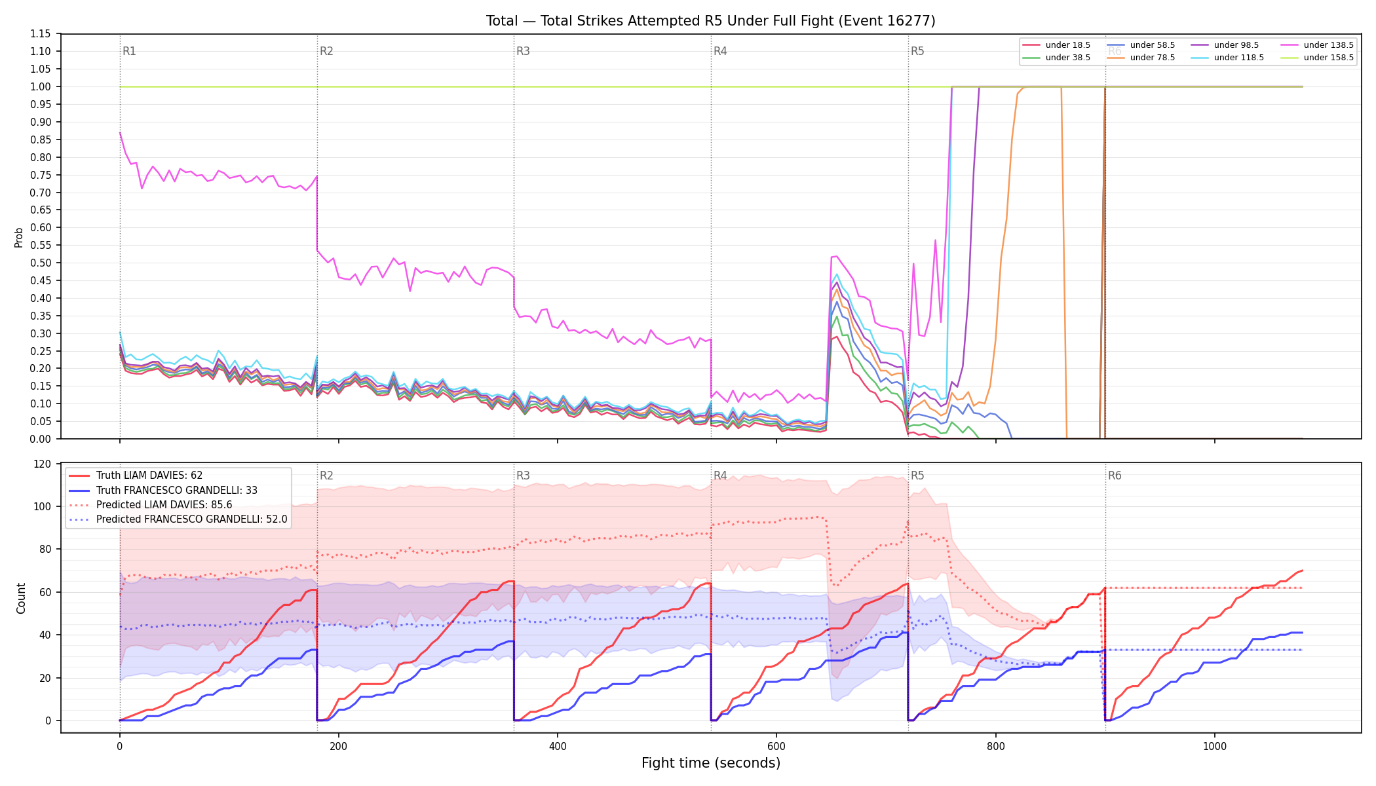The width and height of the screenshot is (1376, 786).
Task: Click the chart title mentioning Event 16277
Action: (x=711, y=21)
